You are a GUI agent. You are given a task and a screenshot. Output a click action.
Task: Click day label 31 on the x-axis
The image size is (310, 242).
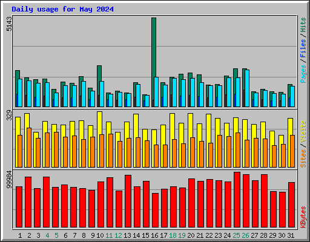point(291,235)
